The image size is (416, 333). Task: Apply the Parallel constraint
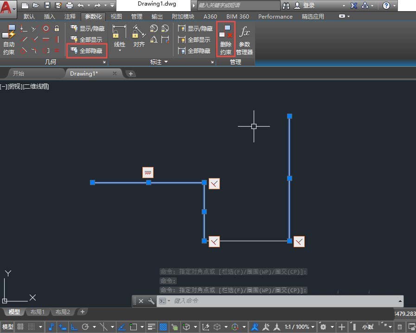[x=23, y=39]
